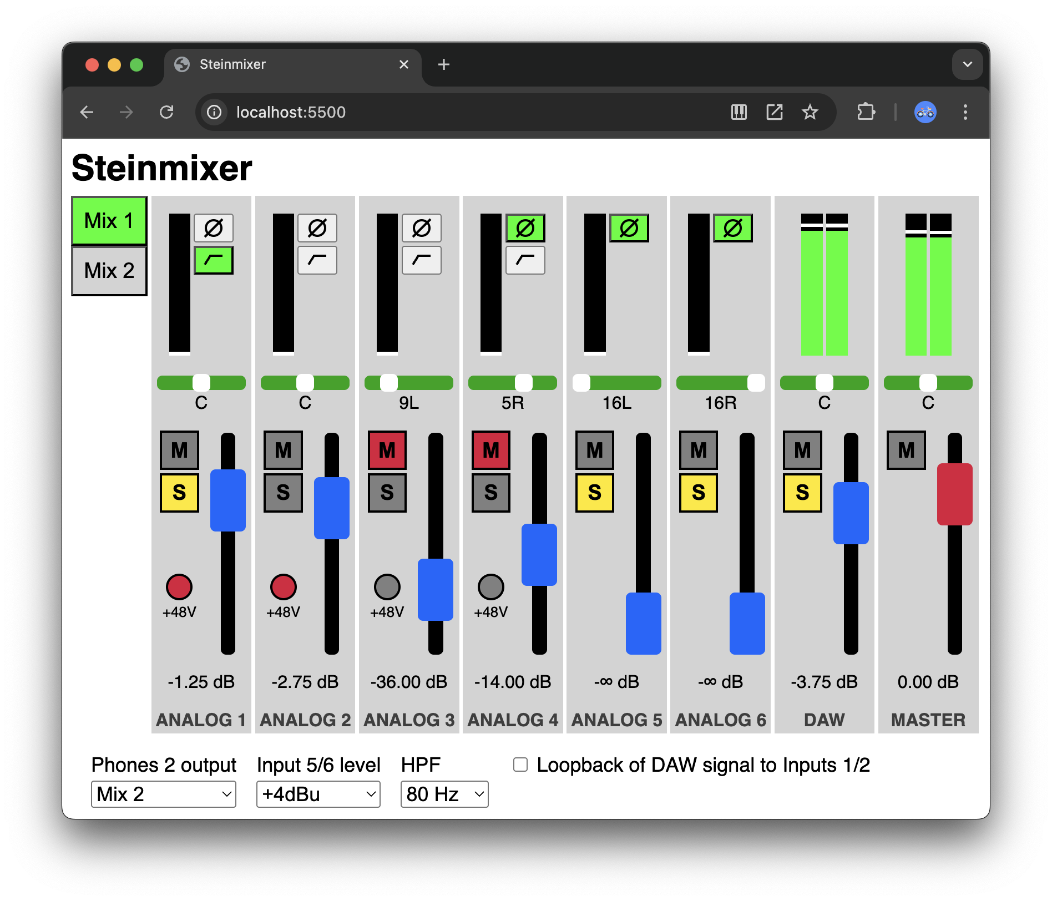
Task: Click the -1.25 dB level readout
Action: [x=201, y=682]
